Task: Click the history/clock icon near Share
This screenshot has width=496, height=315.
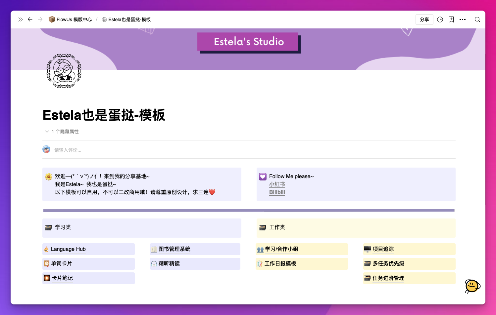Action: coord(440,20)
